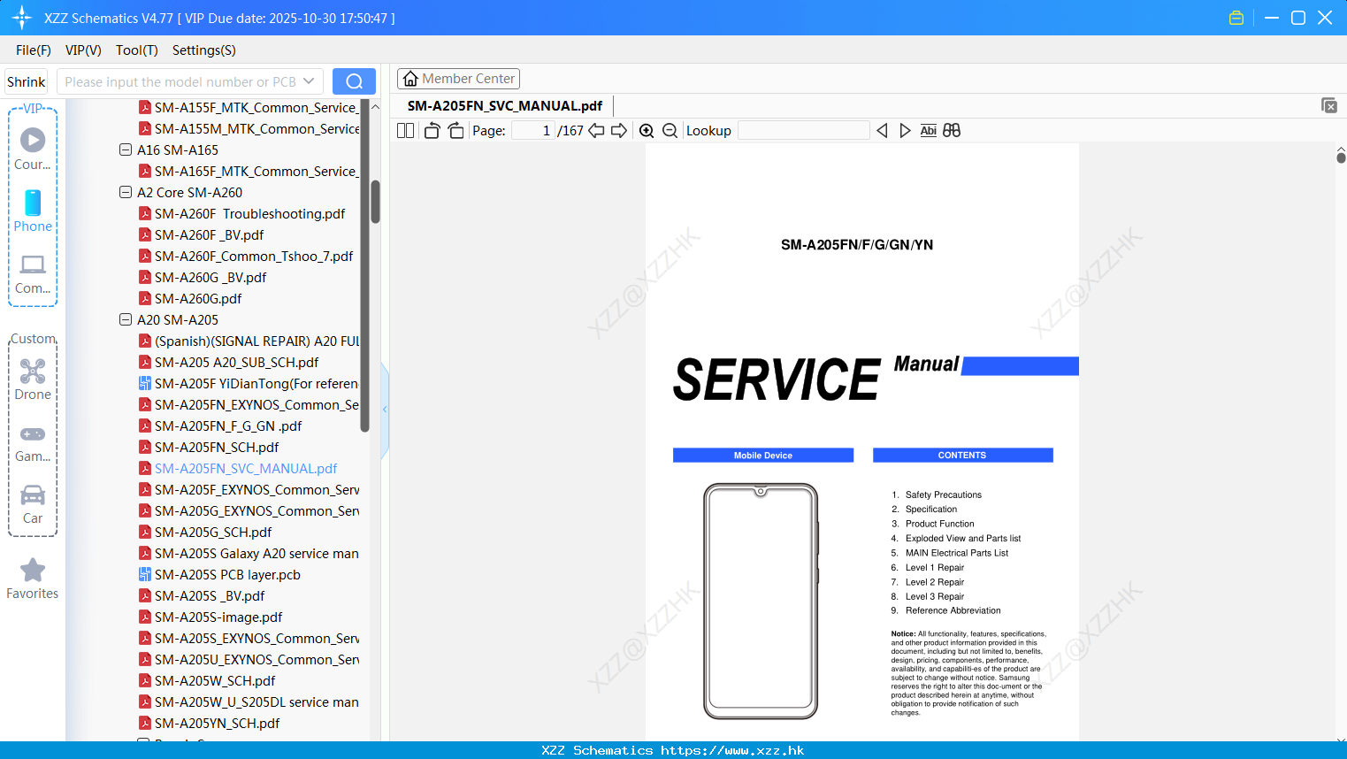Select the SM-A205FN_SVC_MANUAL.pdf tab
Viewport: 1347px width, 759px height.
tap(505, 105)
